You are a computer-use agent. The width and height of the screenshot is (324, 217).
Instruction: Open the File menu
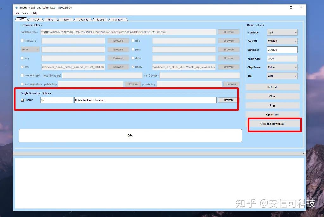coord(17,13)
